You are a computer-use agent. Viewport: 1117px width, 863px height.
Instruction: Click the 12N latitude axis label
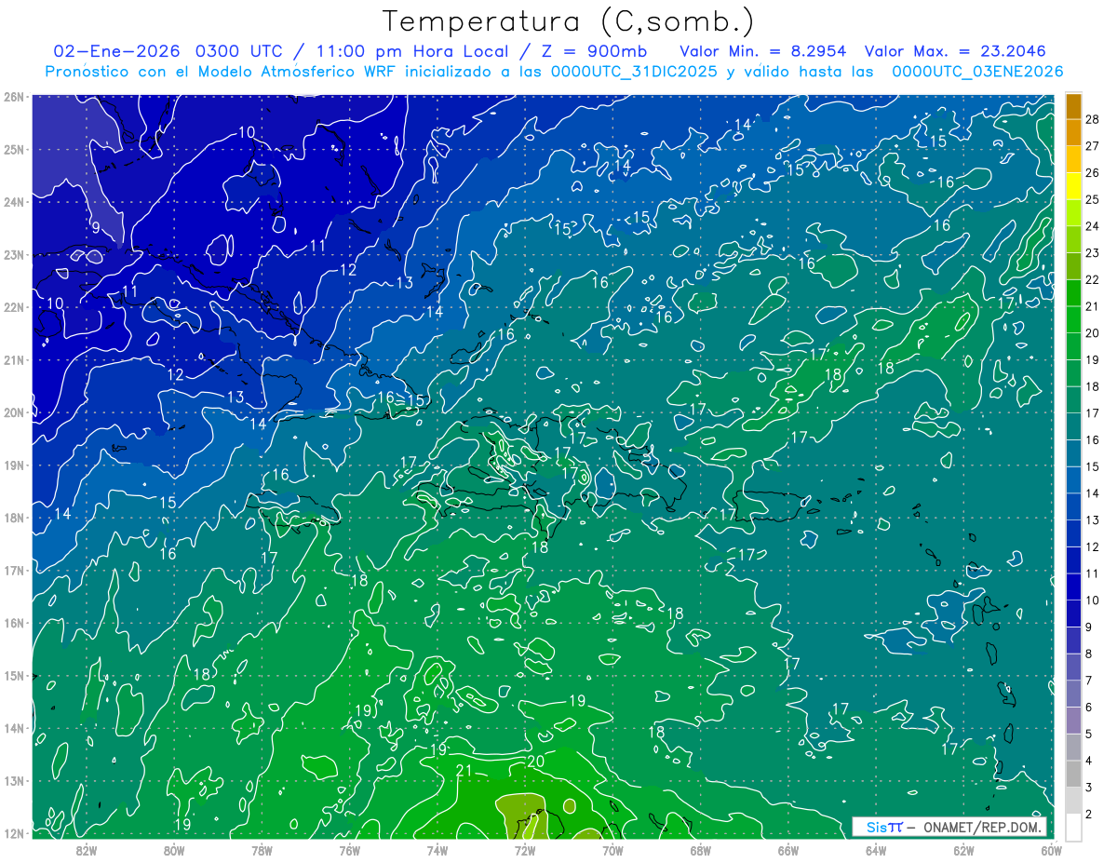13,833
